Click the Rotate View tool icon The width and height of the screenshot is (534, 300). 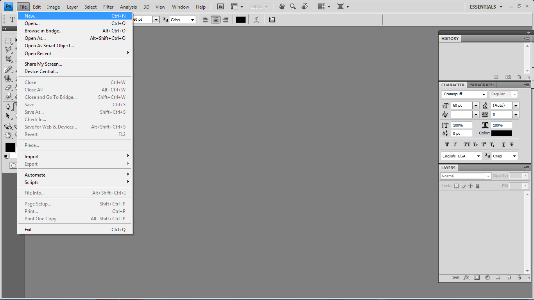pyautogui.click(x=305, y=7)
